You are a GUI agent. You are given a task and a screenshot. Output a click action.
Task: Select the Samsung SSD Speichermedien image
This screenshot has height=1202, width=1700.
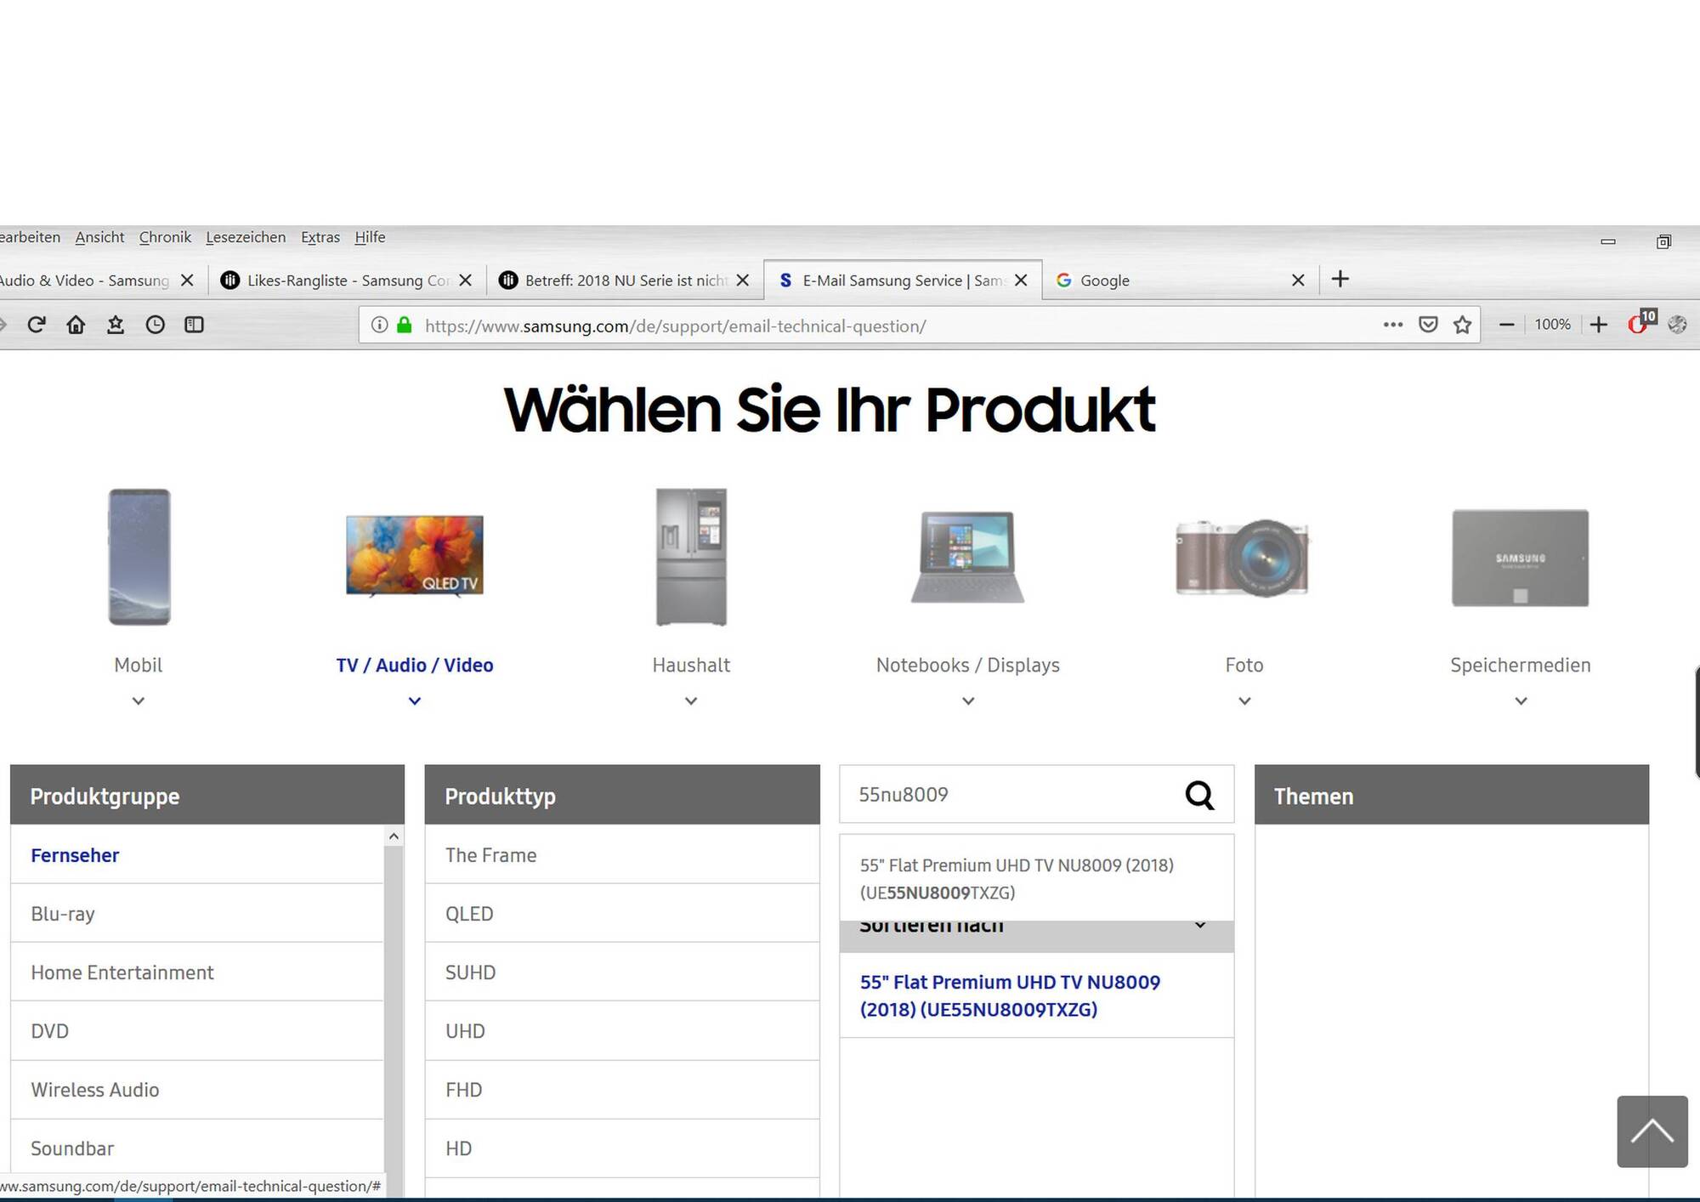tap(1520, 558)
